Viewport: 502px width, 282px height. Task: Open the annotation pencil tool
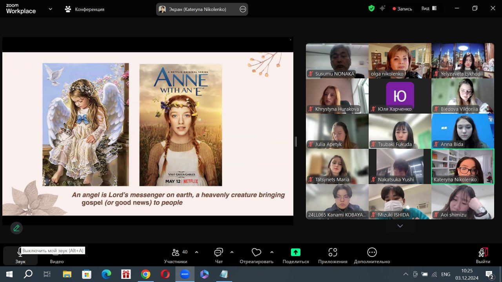tap(16, 228)
